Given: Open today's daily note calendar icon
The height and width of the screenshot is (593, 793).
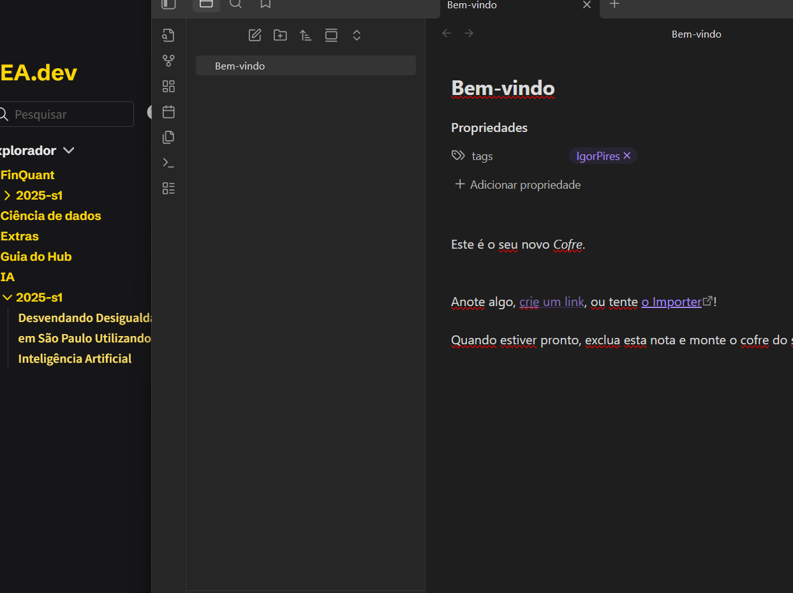Looking at the screenshot, I should [168, 112].
